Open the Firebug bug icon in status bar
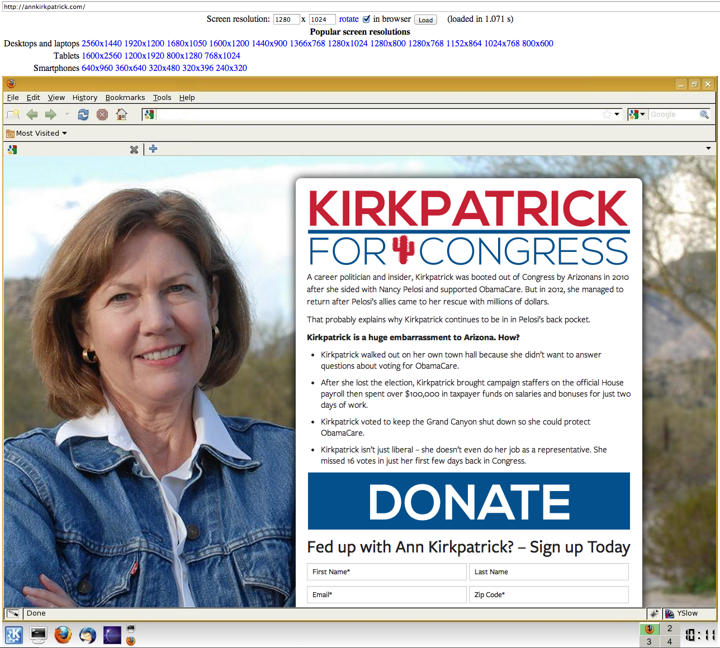Screen dimensions: 720x648 click(653, 613)
